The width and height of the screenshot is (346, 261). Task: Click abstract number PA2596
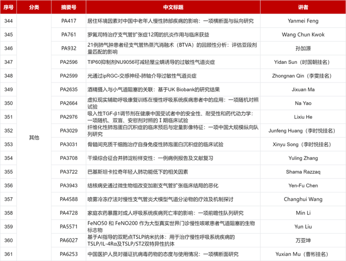coord(68,62)
